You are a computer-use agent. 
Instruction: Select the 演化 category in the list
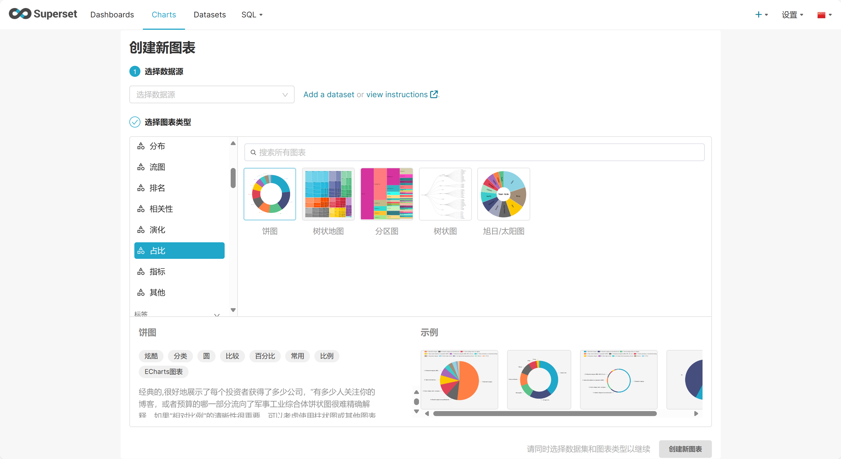pos(157,230)
